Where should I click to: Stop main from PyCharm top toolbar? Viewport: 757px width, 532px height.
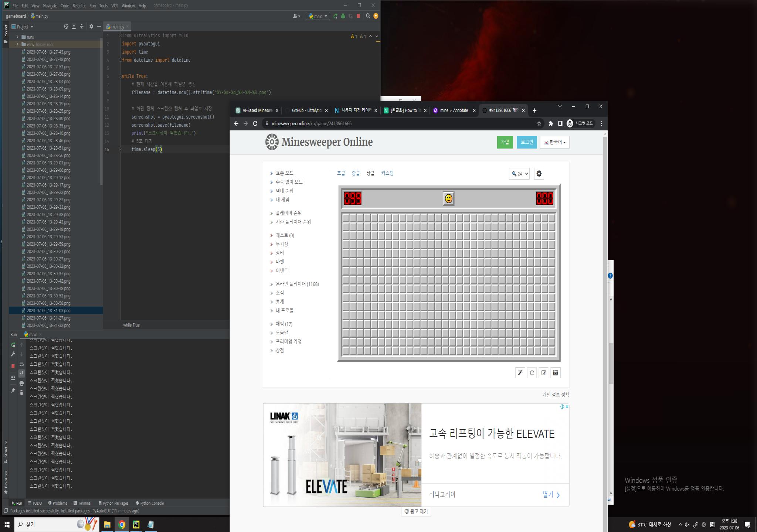point(358,16)
